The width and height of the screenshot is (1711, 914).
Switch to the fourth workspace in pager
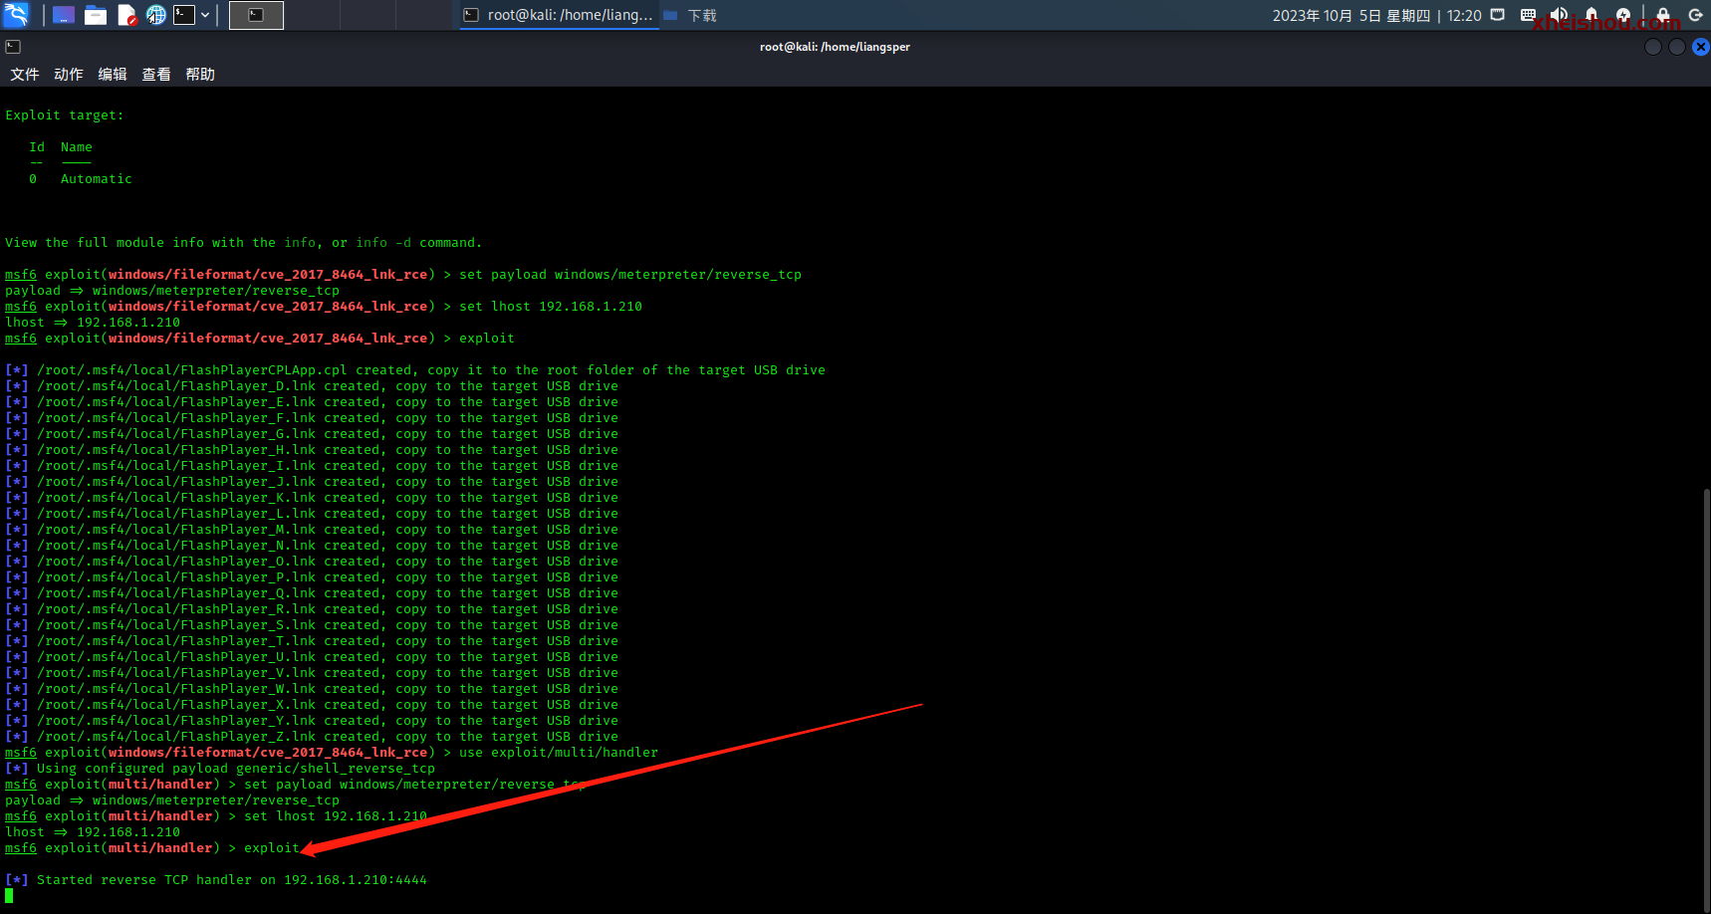[x=423, y=15]
